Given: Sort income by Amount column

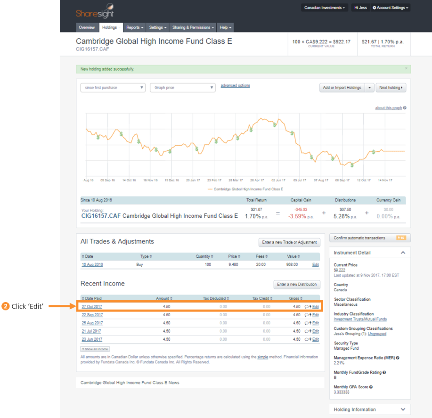Looking at the screenshot, I should click(x=164, y=298).
